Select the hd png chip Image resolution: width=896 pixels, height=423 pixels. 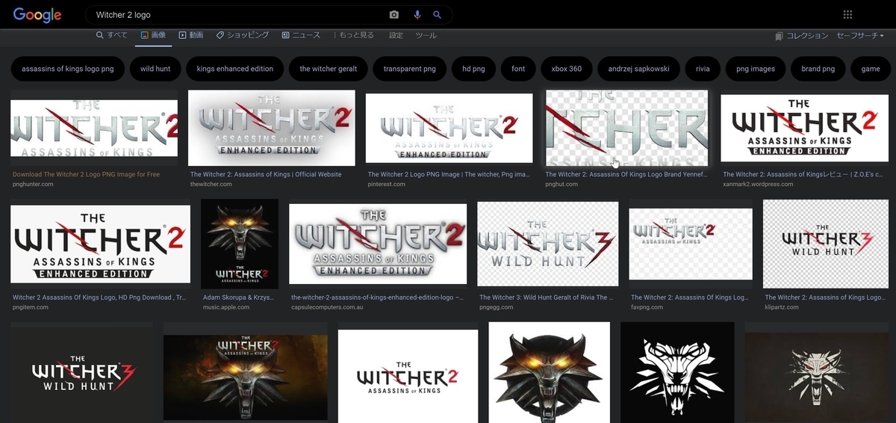(473, 69)
